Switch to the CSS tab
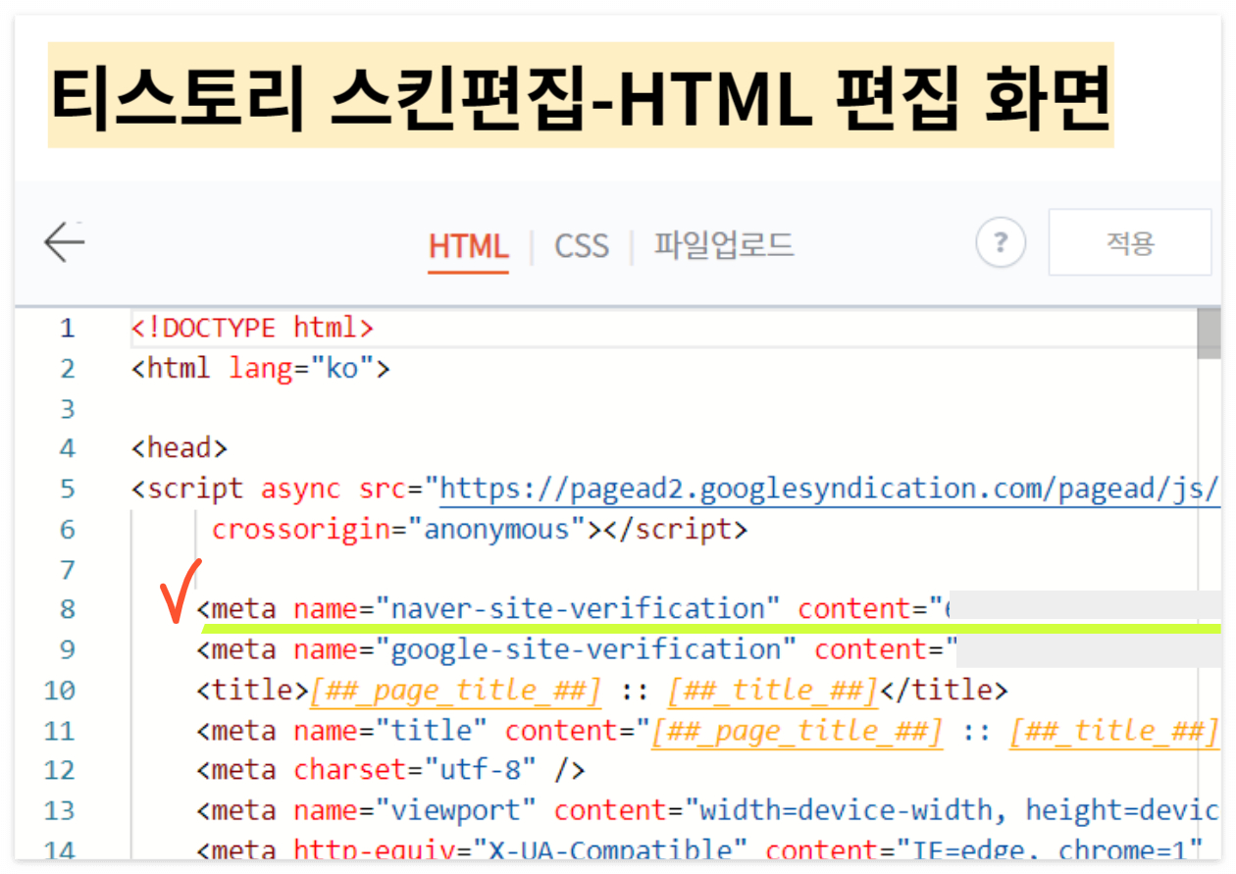 (x=582, y=245)
